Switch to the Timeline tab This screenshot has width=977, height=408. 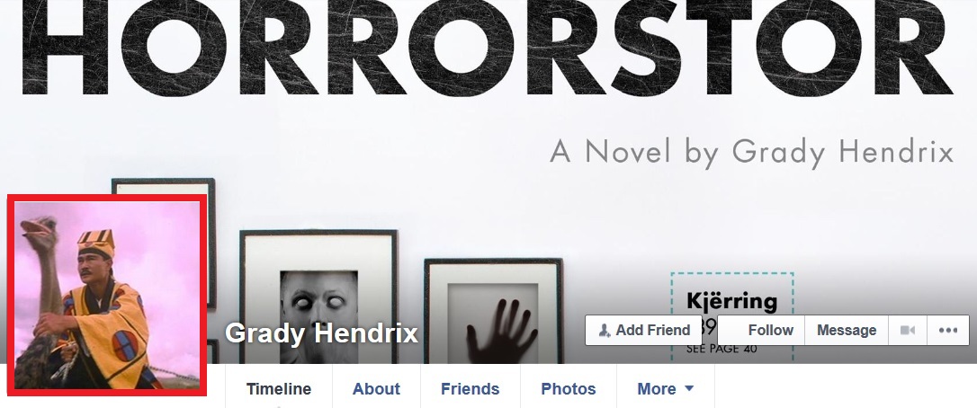[279, 389]
